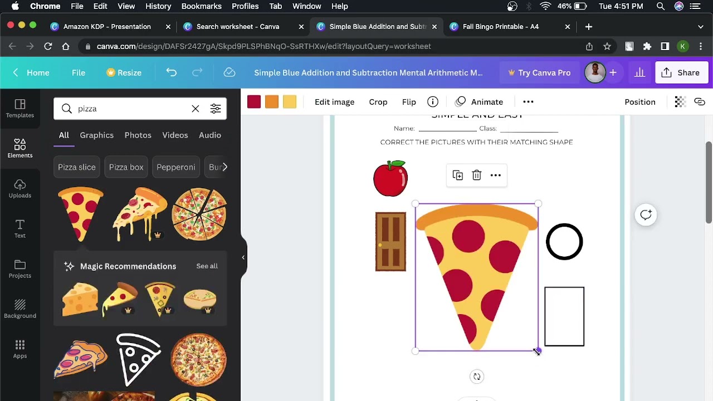The width and height of the screenshot is (713, 401).
Task: Open the Apps sidebar panel
Action: tap(20, 349)
